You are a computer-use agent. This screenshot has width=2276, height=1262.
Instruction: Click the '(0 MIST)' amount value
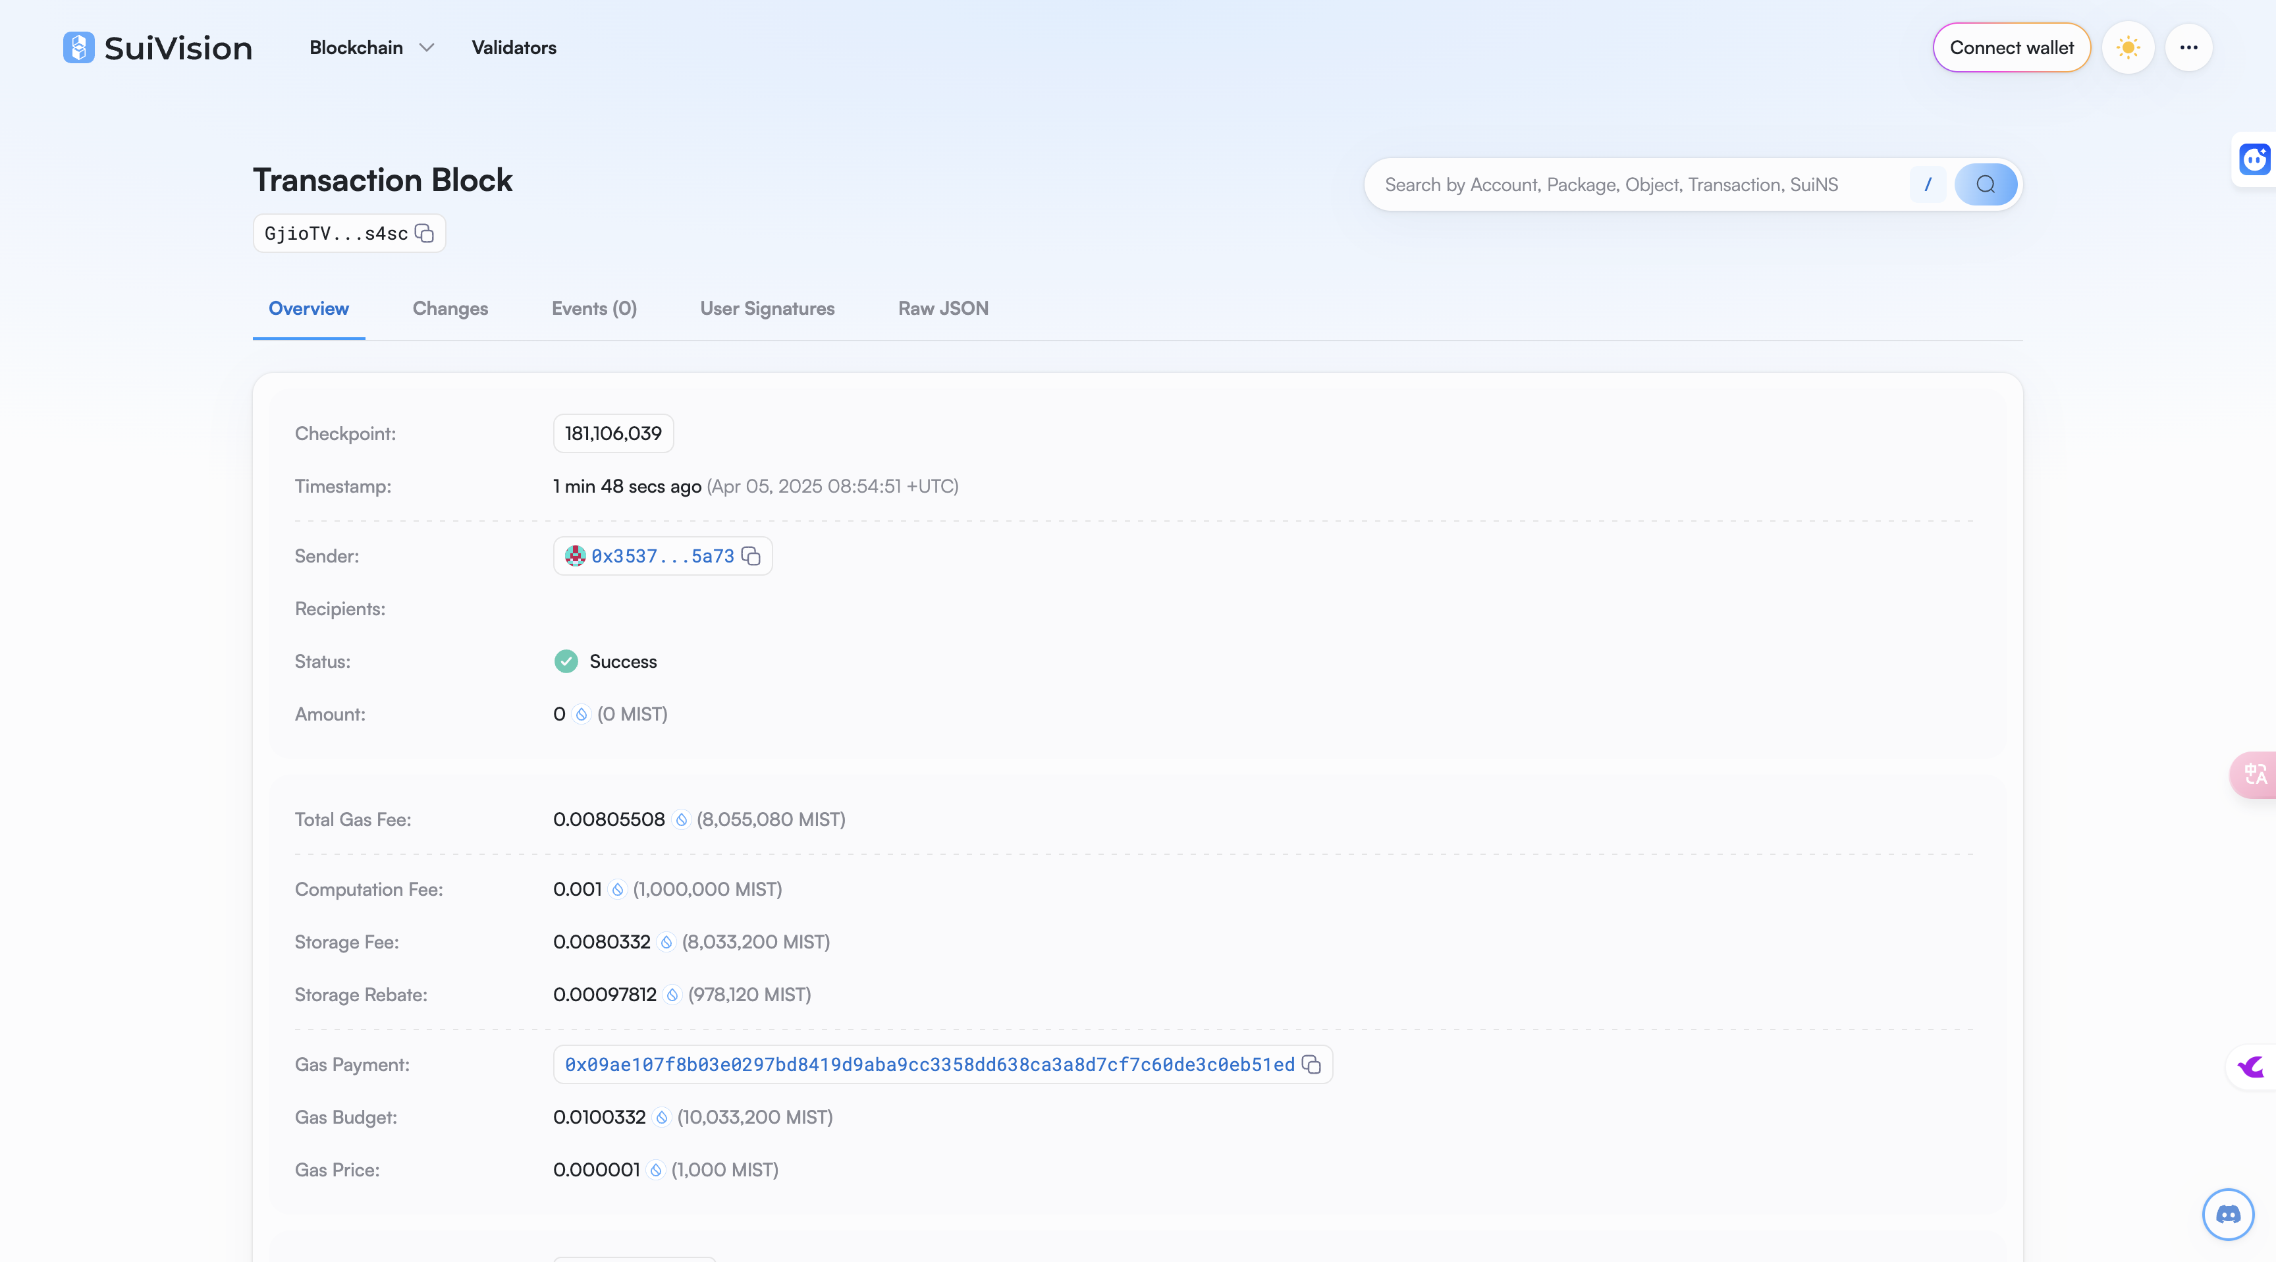click(633, 714)
